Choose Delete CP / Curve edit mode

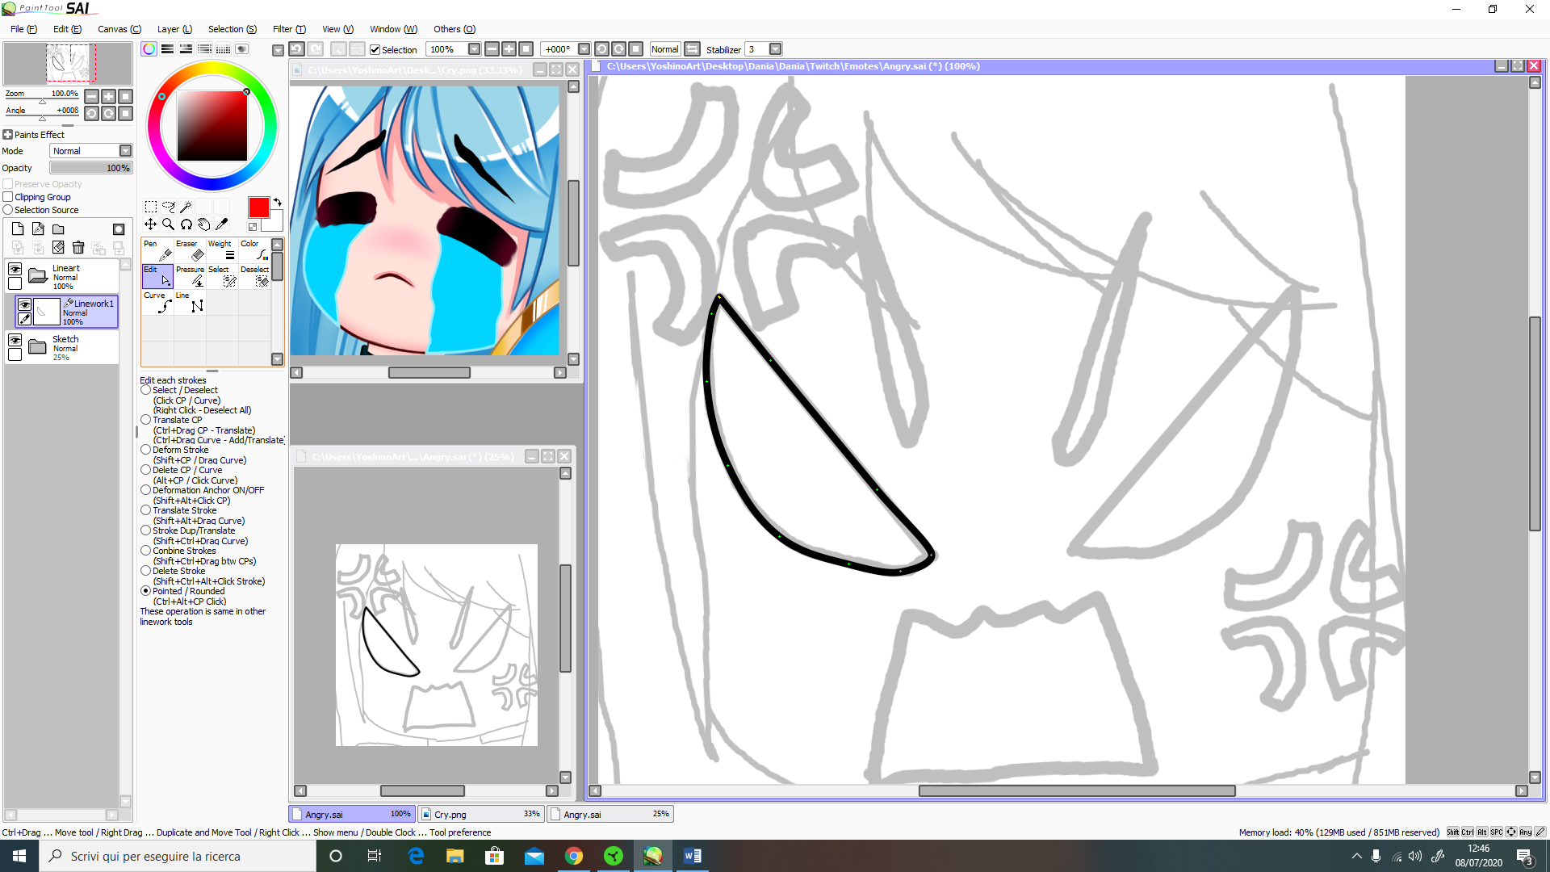(145, 470)
